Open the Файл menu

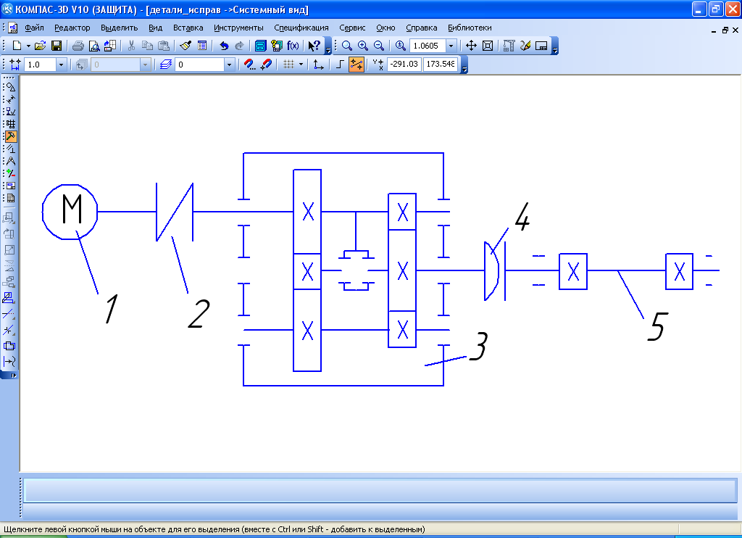(x=34, y=28)
